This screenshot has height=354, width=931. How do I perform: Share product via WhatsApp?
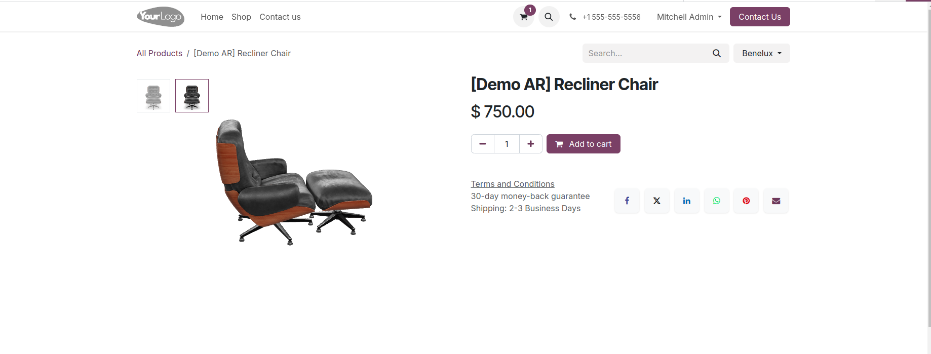coord(717,201)
